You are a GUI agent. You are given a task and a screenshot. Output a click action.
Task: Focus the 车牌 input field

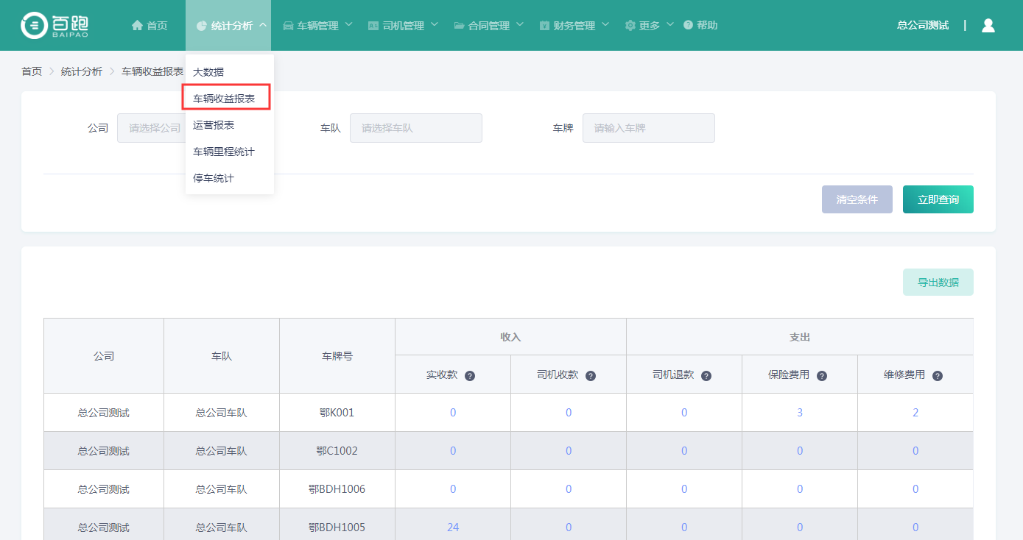(x=648, y=128)
